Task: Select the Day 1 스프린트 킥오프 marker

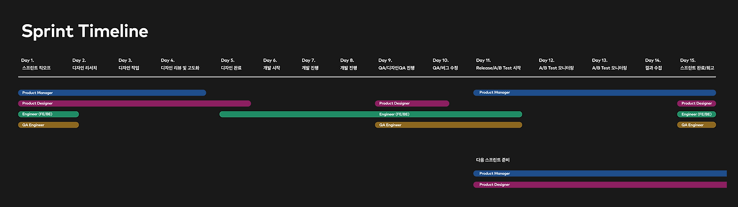Action: coord(36,64)
